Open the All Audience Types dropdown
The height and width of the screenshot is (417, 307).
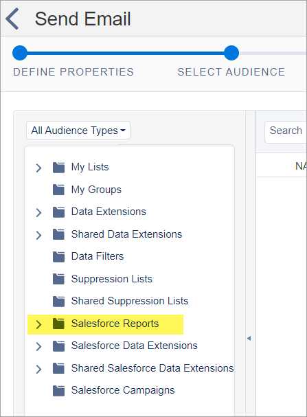pos(78,131)
